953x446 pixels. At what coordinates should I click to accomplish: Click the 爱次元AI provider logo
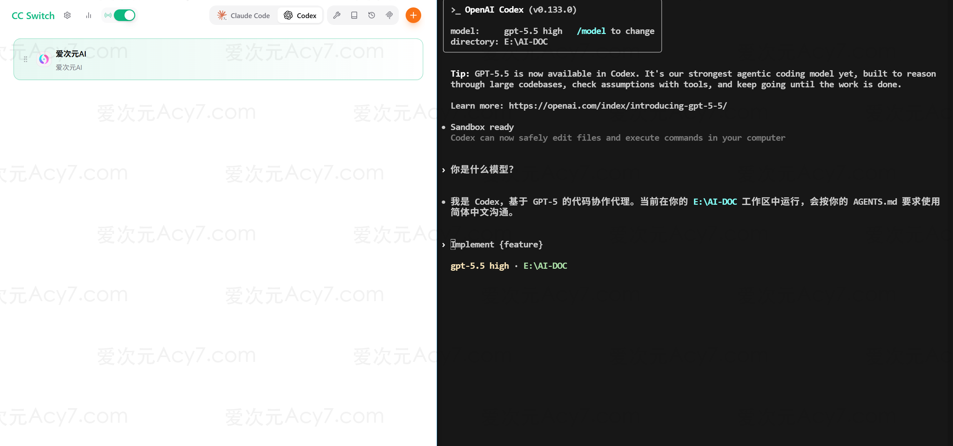[x=44, y=59]
